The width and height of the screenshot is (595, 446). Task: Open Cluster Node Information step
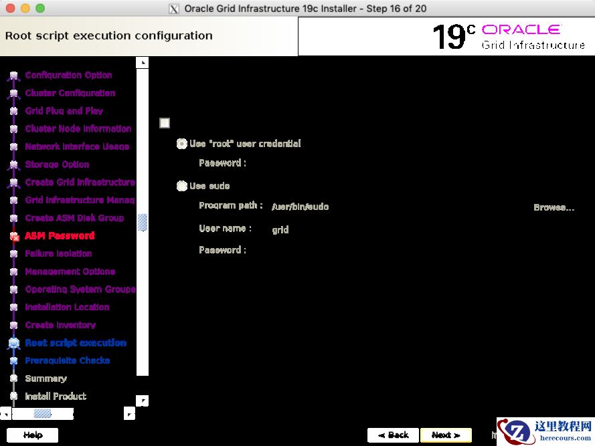point(78,128)
